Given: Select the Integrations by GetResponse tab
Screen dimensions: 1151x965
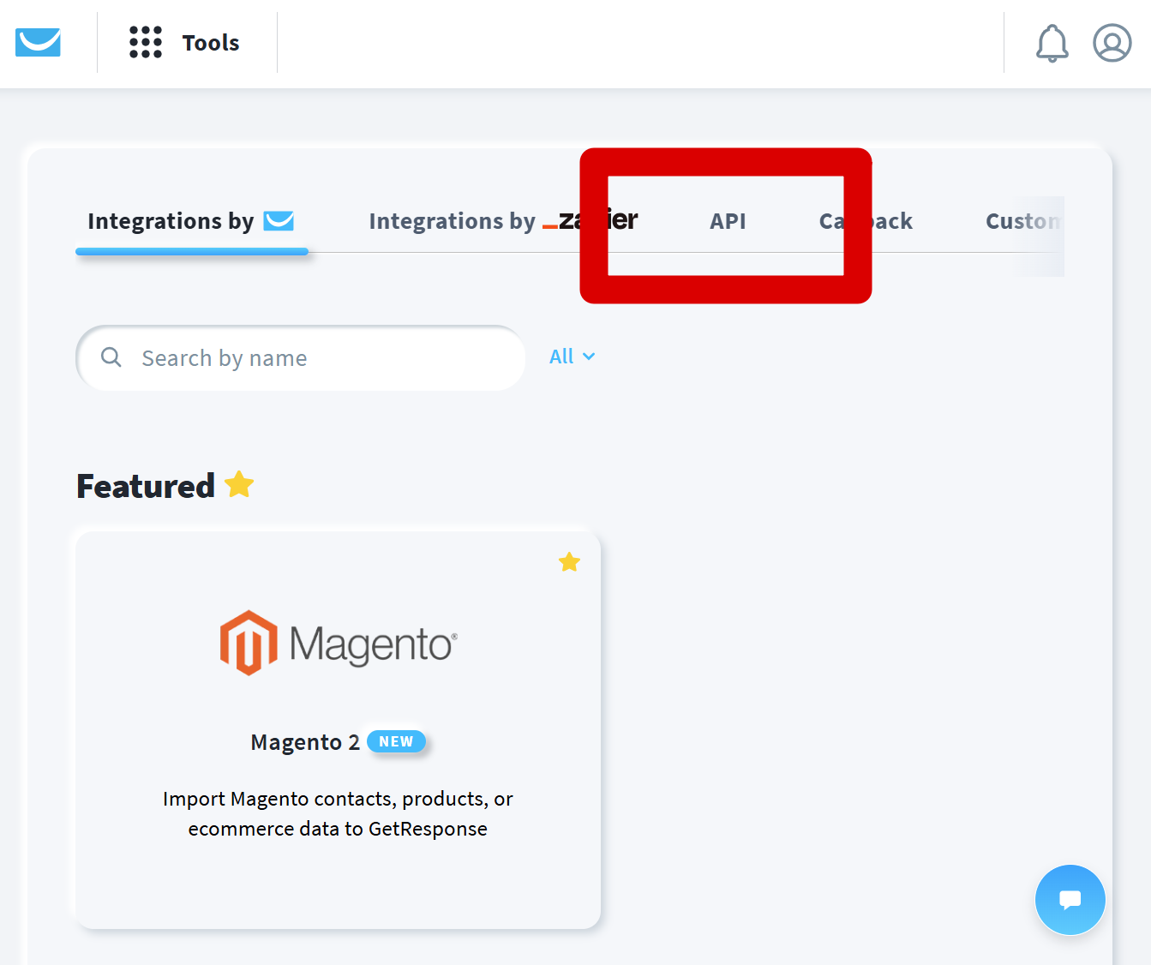Looking at the screenshot, I should pyautogui.click(x=191, y=221).
